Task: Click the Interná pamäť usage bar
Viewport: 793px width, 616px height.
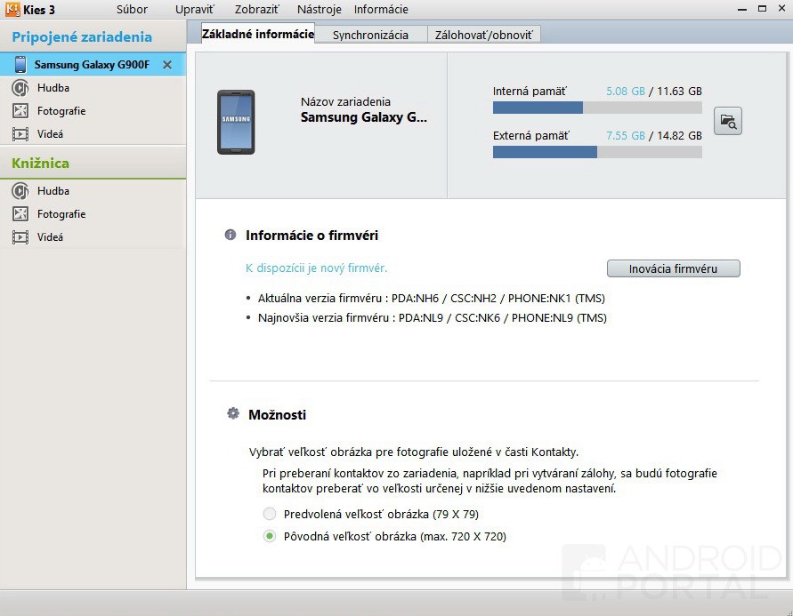Action: (x=597, y=108)
